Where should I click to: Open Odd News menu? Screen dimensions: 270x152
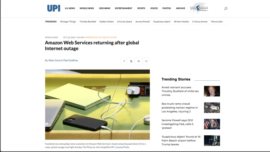[x=104, y=8]
